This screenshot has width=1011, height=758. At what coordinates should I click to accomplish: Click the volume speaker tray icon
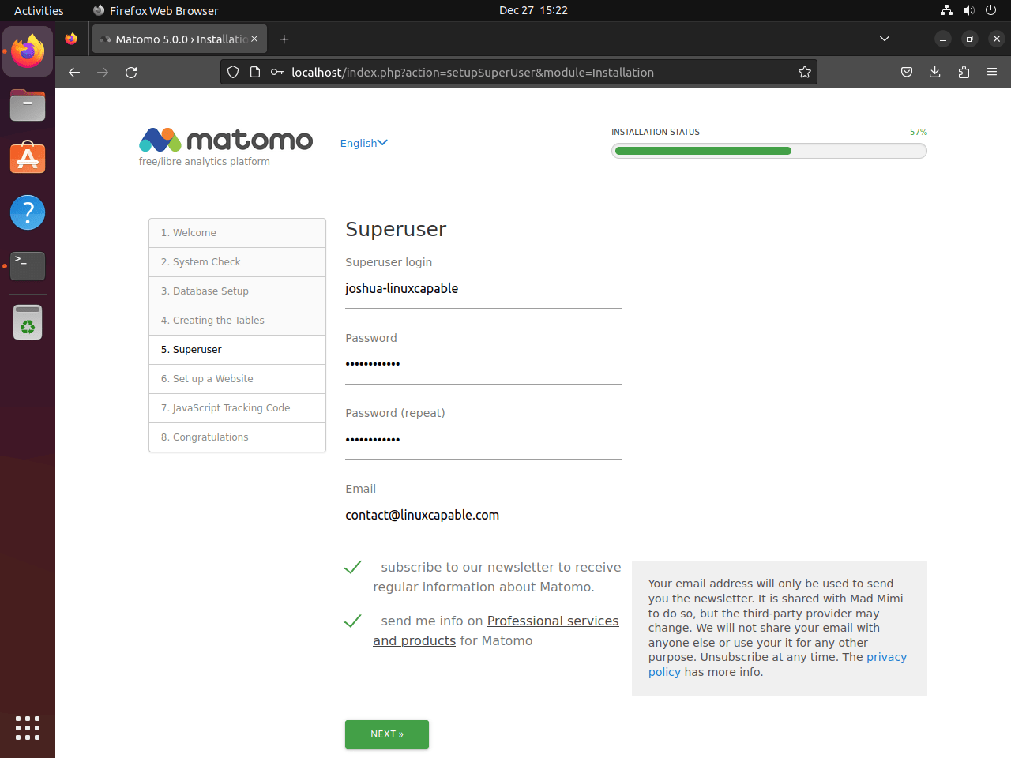(x=968, y=10)
